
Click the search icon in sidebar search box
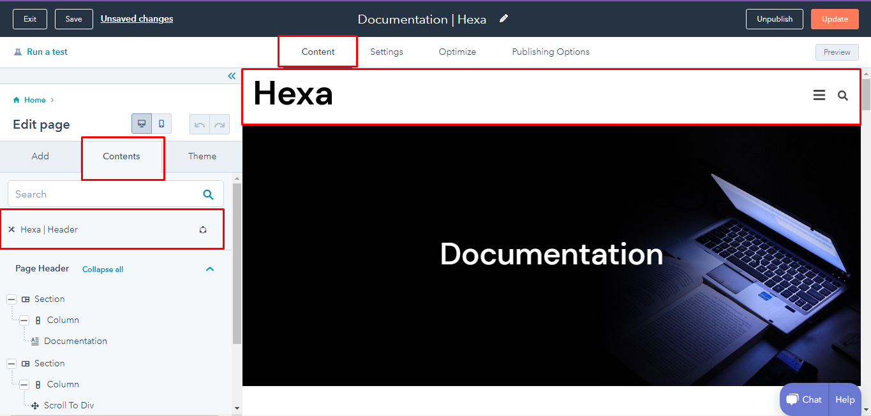point(208,194)
